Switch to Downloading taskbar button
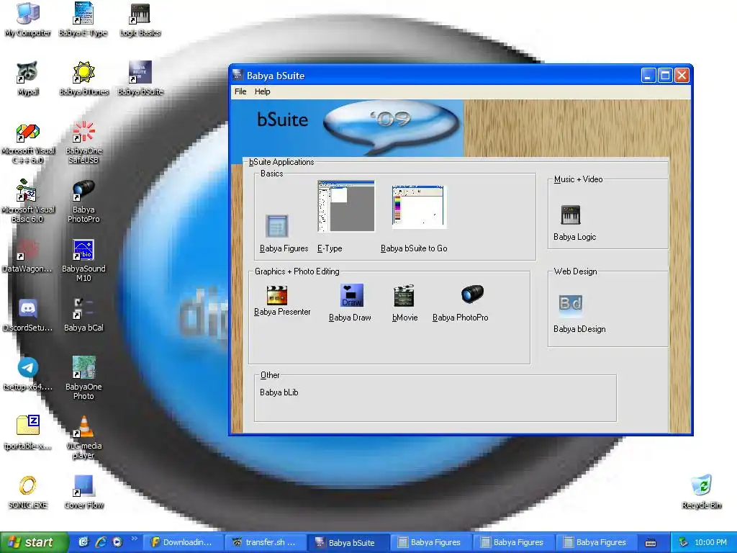Image resolution: width=737 pixels, height=553 pixels. (x=182, y=542)
